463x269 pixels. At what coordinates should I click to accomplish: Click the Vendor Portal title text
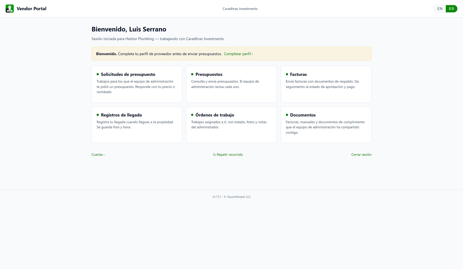(x=32, y=9)
